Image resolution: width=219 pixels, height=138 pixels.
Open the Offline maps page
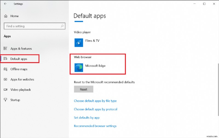pos(19,69)
